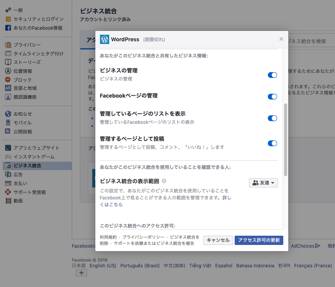335x287 pixels.
Task: Click the 日本語 language label in the footer
Action: point(79,266)
